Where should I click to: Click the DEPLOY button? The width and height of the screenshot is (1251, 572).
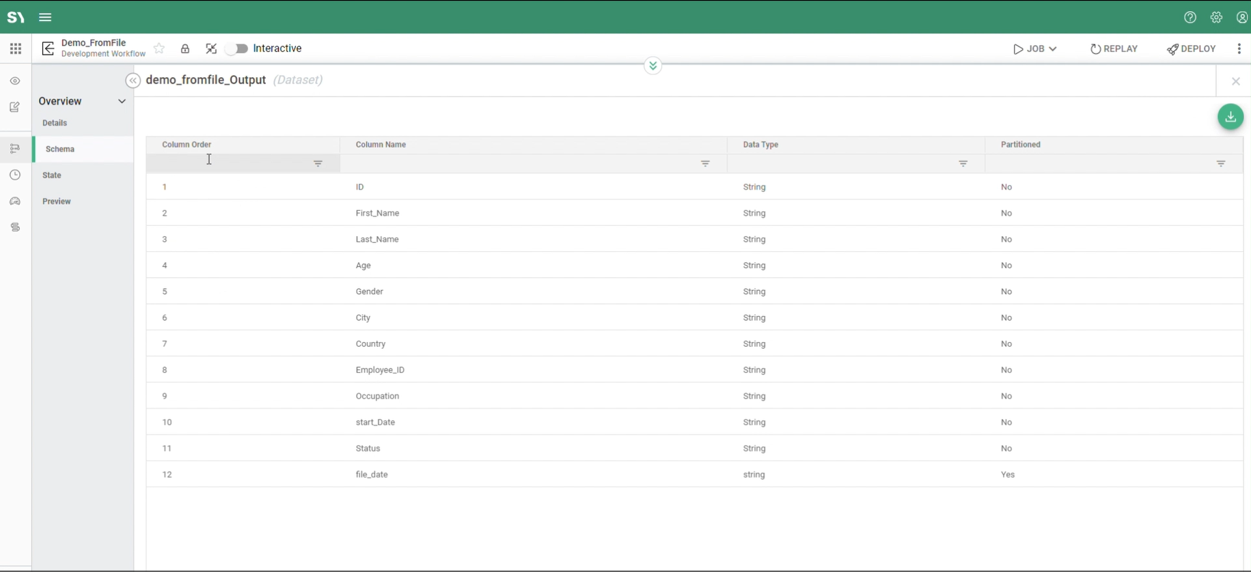(1192, 49)
